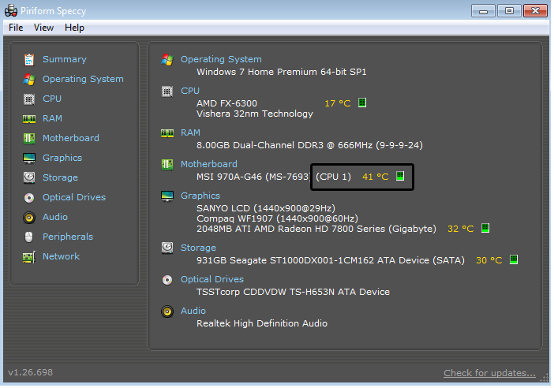The image size is (554, 388).
Task: Click the Optical Drives disc icon in sidebar
Action: point(29,198)
